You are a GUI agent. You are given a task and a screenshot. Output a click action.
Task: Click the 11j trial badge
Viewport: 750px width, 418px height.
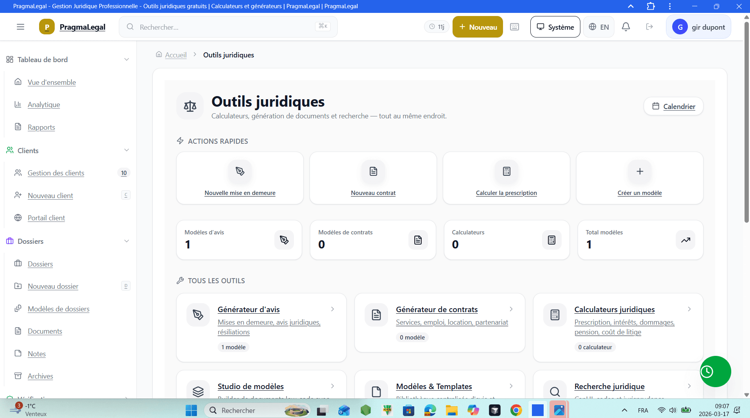pyautogui.click(x=437, y=27)
